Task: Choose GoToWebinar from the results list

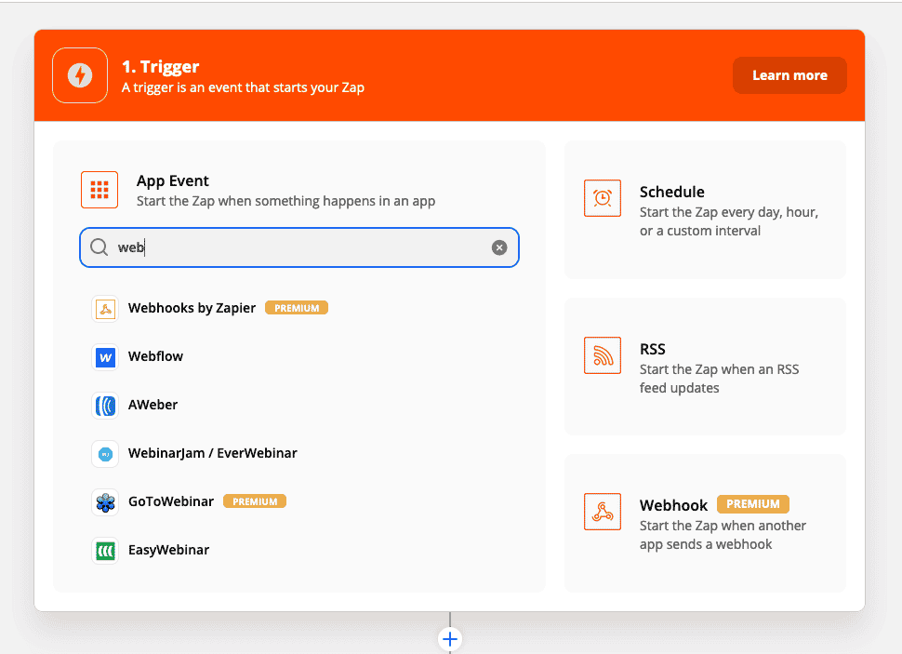Action: (171, 501)
